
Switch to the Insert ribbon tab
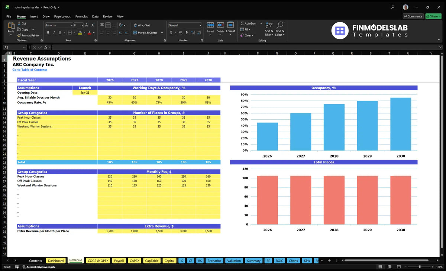(x=34, y=16)
